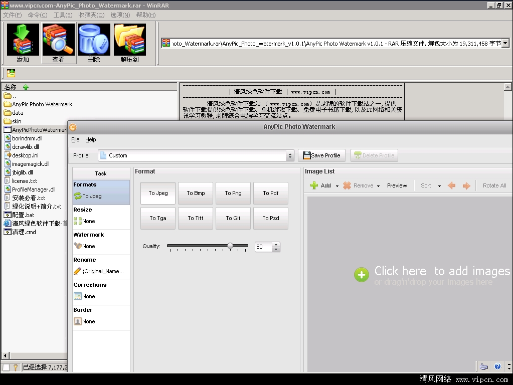Open WinRAR 帮助(H) menu
The image size is (513, 385).
(146, 15)
